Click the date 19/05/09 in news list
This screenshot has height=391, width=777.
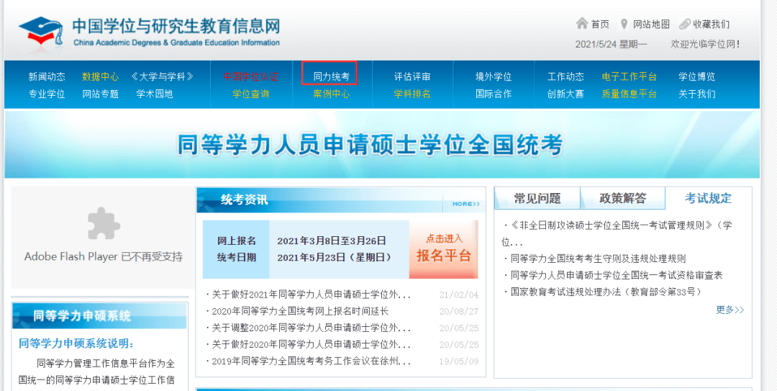tap(458, 361)
